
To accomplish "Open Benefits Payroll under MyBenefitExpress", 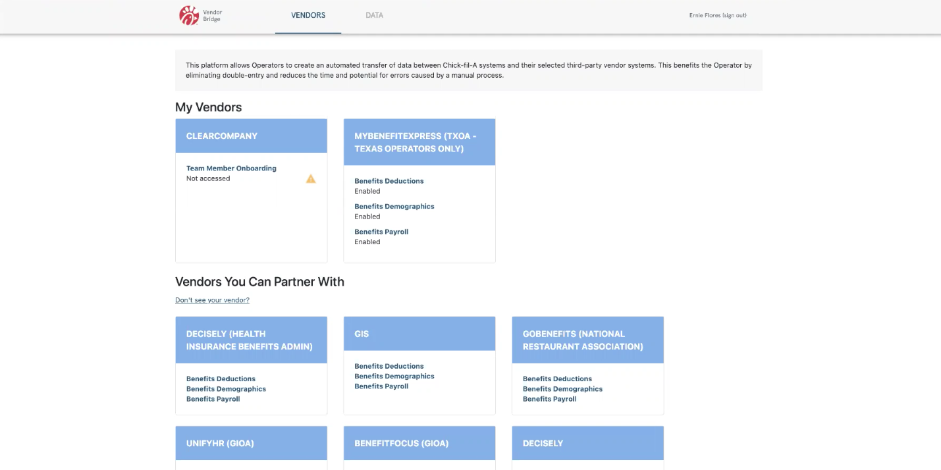I will coord(381,232).
